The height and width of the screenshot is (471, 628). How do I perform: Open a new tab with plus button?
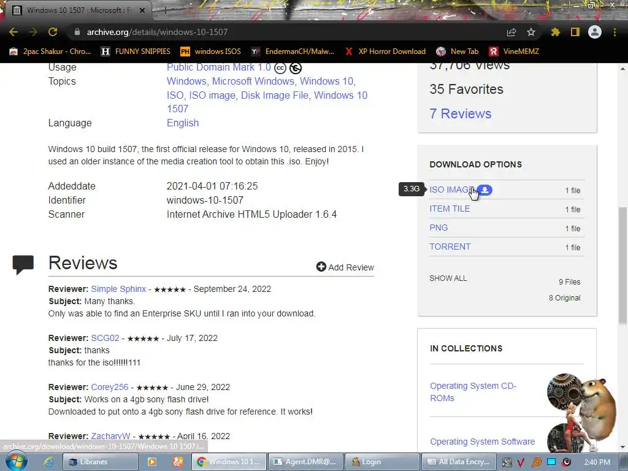click(164, 10)
